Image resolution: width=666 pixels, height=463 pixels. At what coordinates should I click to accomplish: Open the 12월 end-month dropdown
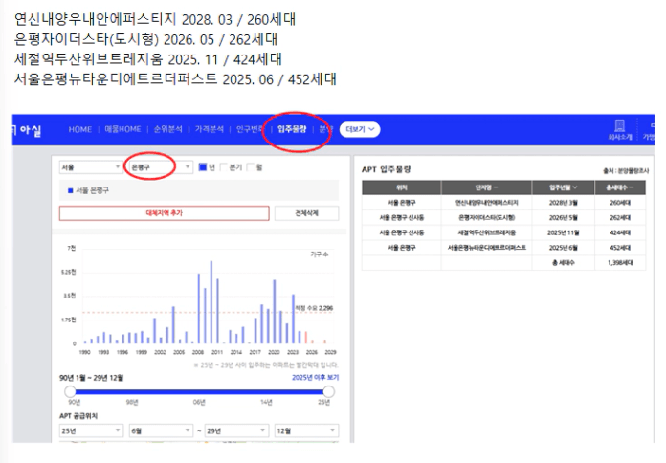pos(306,430)
